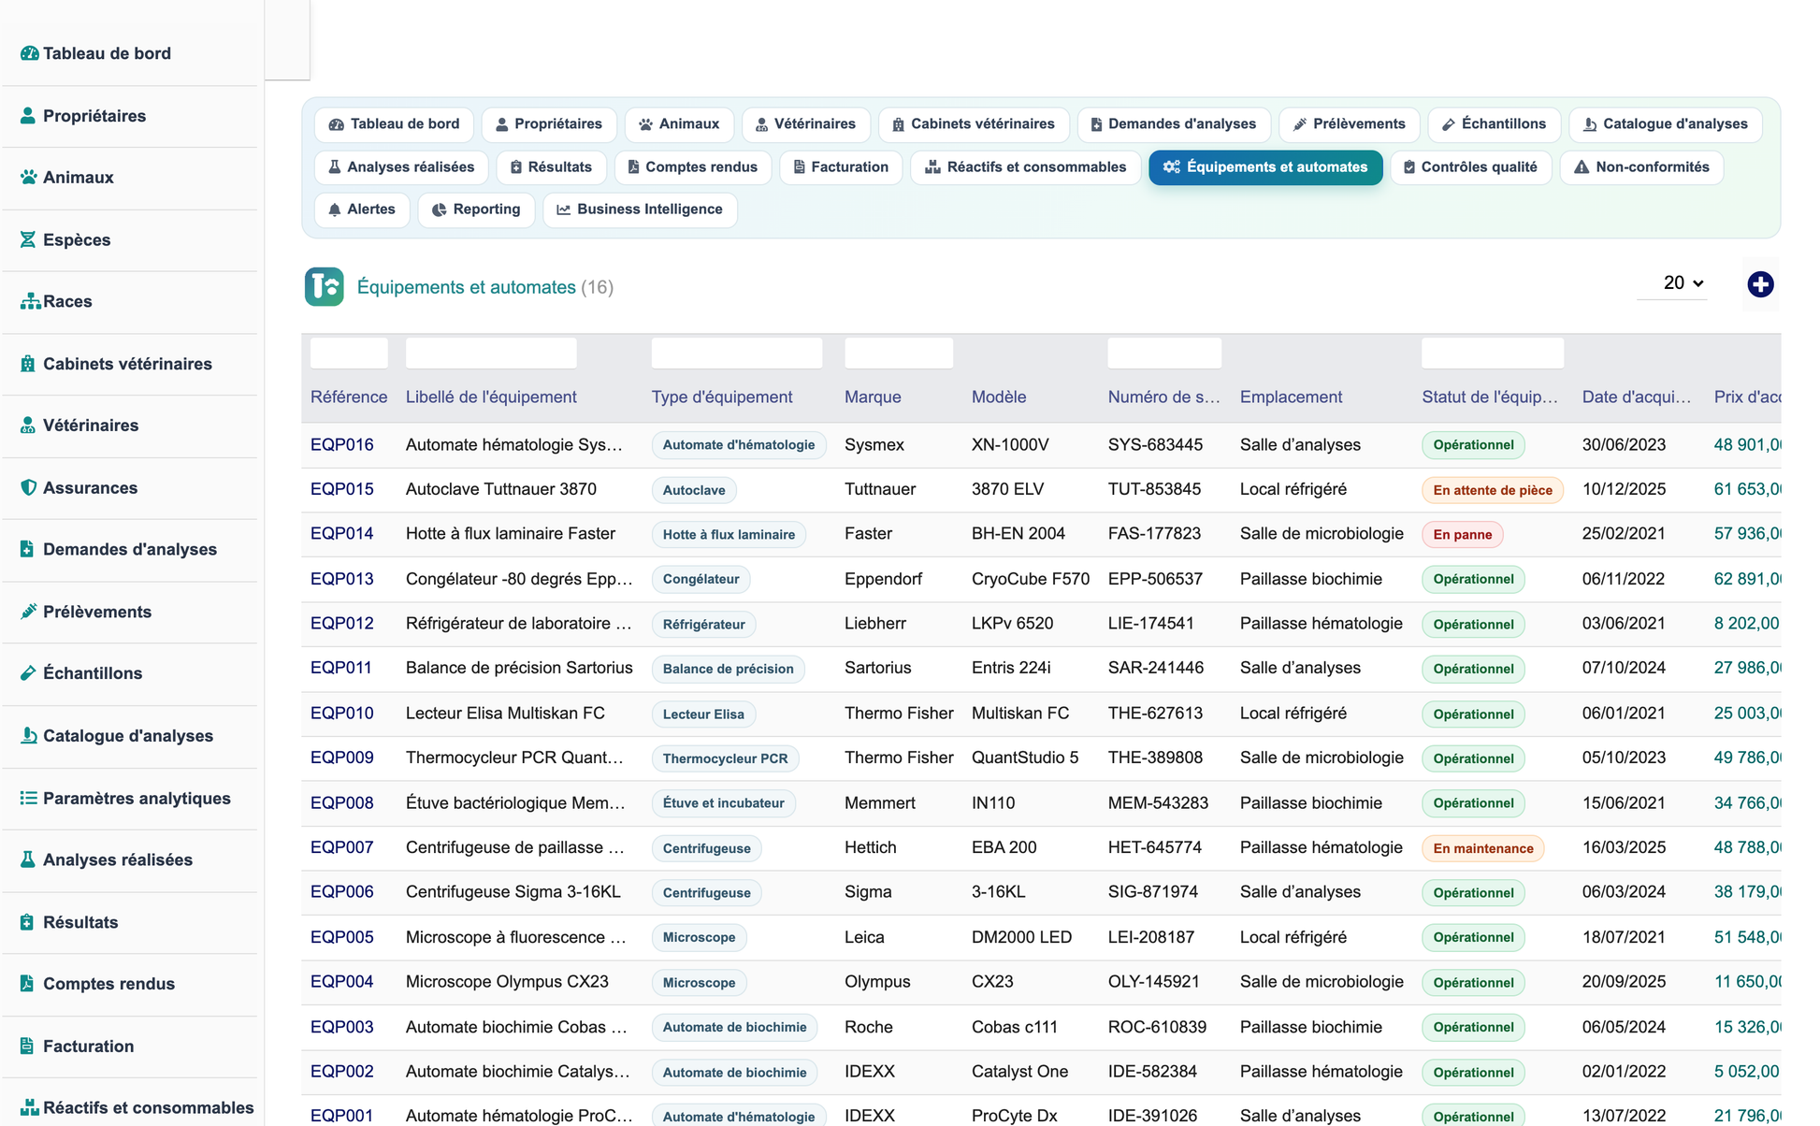Click the Thermocycleur PCR type badge
Viewport: 1820px width, 1126px height.
[725, 758]
